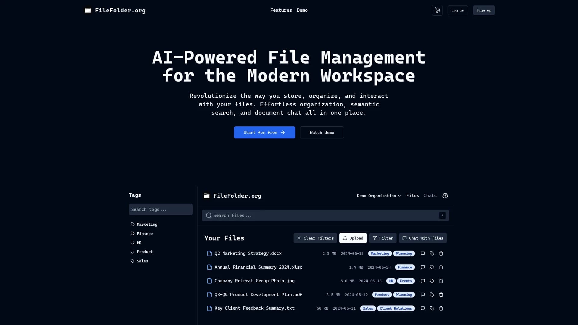Viewport: 578px width, 325px height.
Task: Click the Finance badge on Annual Financial row
Action: (405, 267)
